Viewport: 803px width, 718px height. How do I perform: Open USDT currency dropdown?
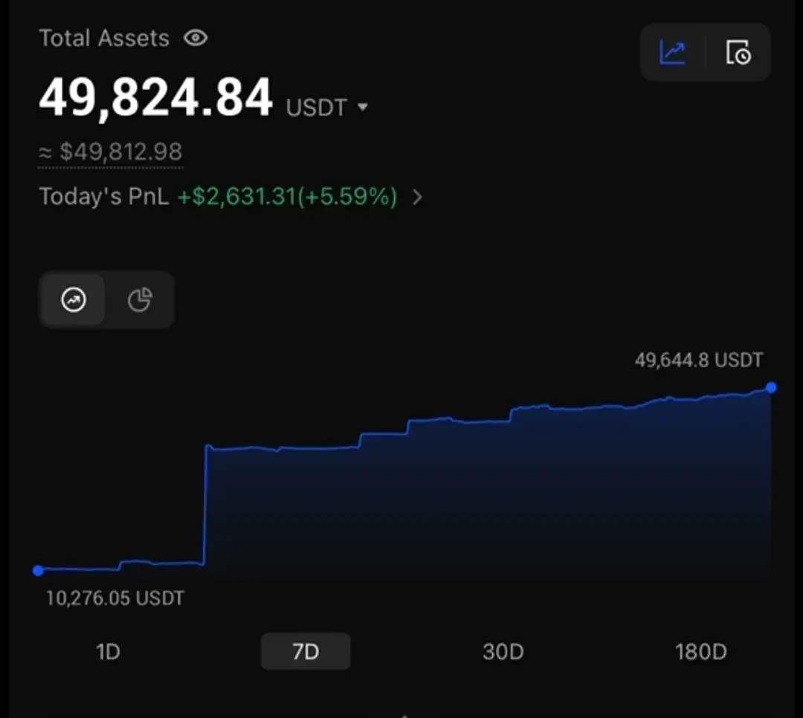(x=327, y=108)
